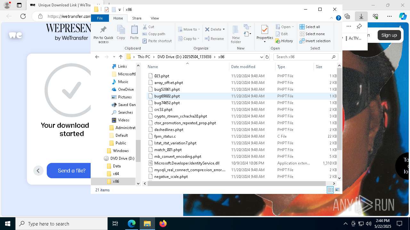Screen dimensions: 410x230
Task: Click Copy path in Clipboard group
Action: pyautogui.click(x=154, y=34)
